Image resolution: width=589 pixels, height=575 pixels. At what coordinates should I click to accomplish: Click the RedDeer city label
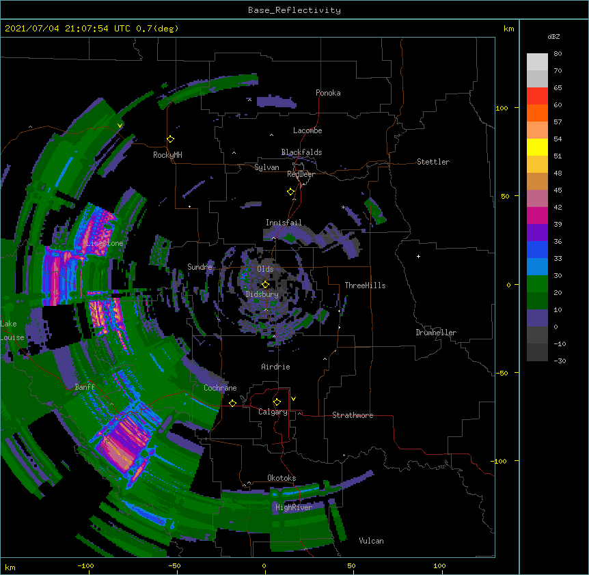tap(301, 174)
